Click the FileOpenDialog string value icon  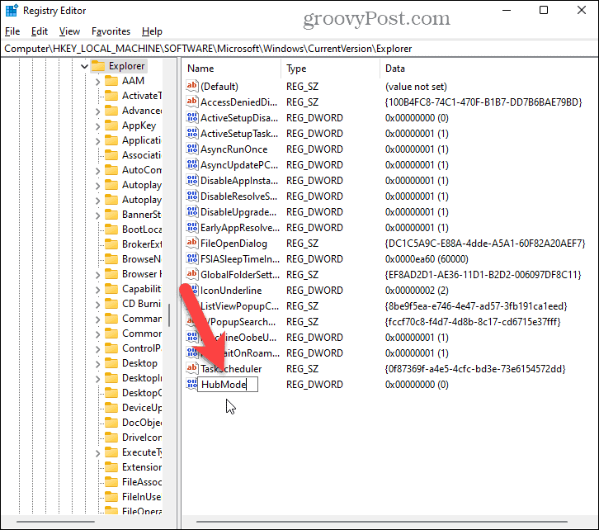point(192,242)
